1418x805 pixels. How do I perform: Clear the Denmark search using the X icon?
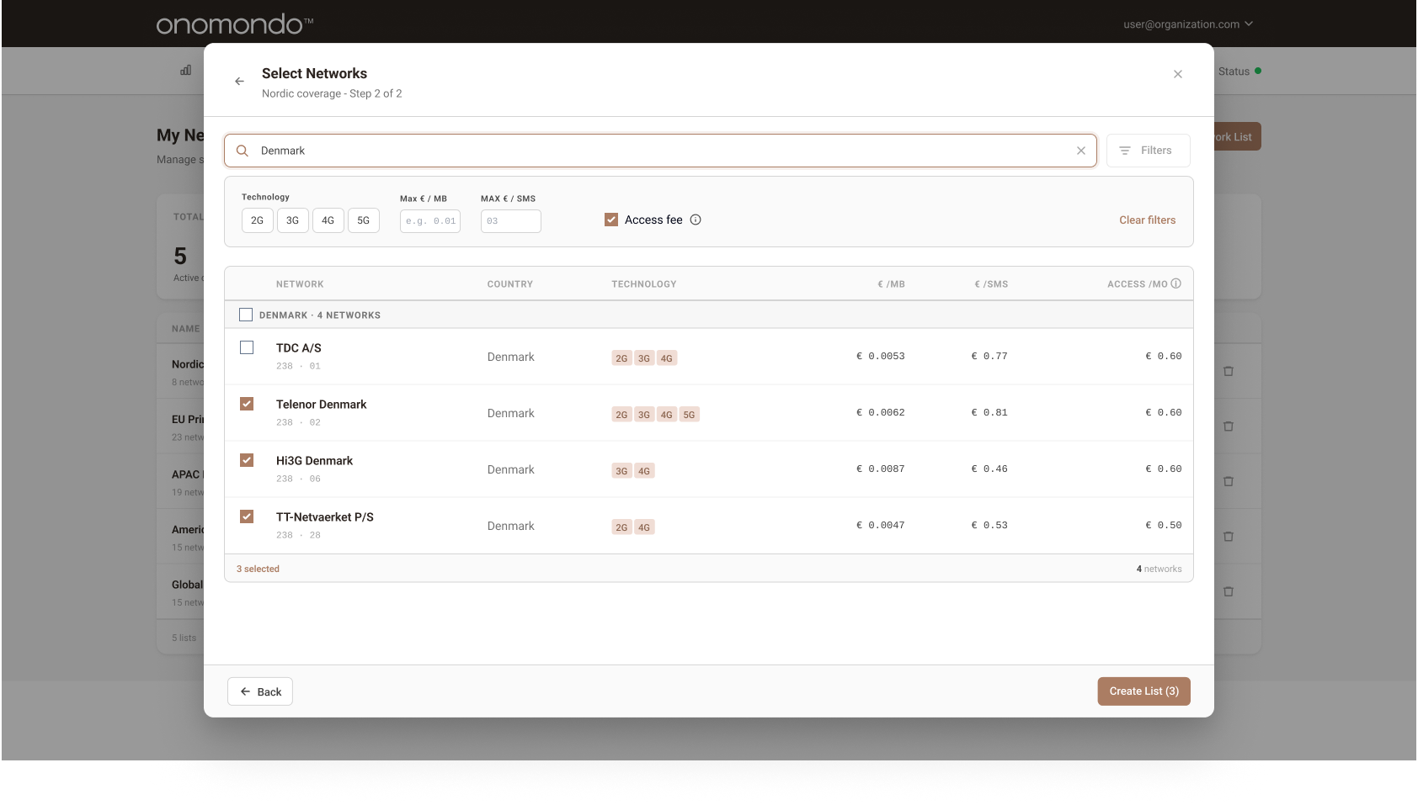(1081, 151)
